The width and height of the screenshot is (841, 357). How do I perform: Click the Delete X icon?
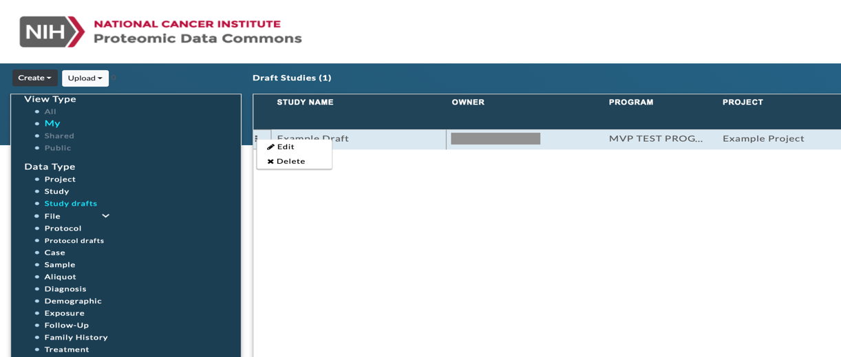click(x=270, y=162)
